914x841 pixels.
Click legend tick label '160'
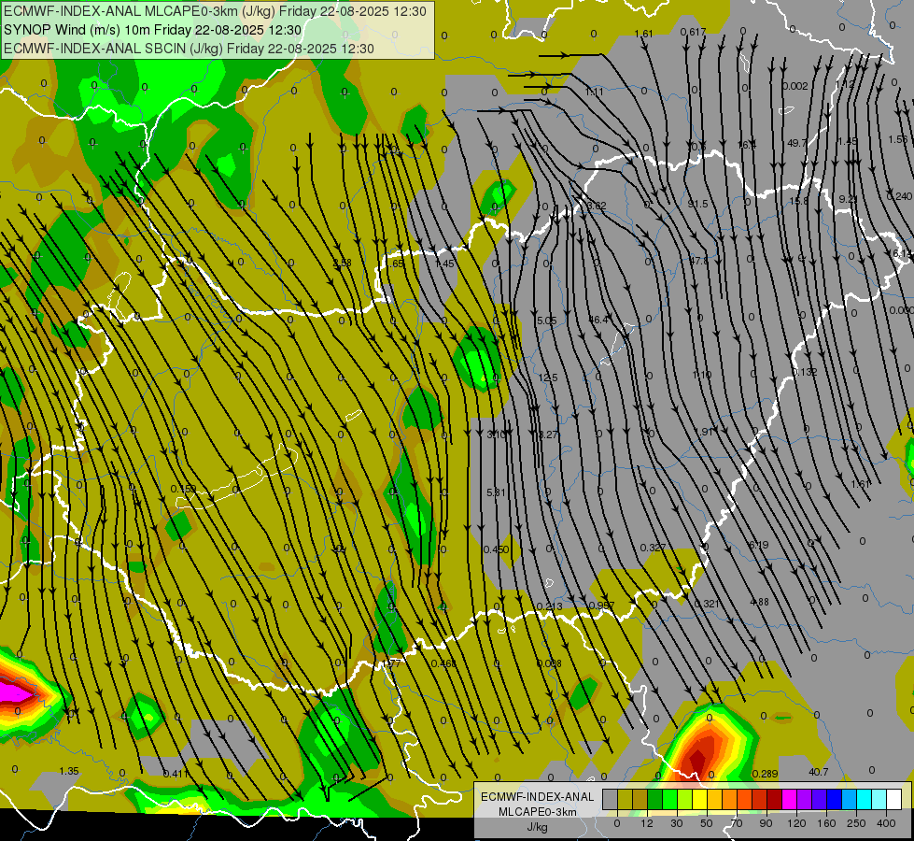826,823
